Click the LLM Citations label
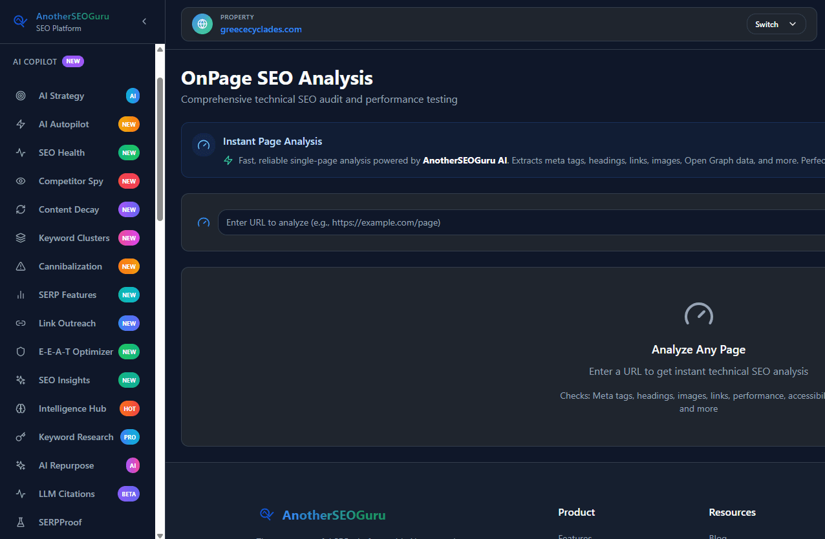 (67, 494)
